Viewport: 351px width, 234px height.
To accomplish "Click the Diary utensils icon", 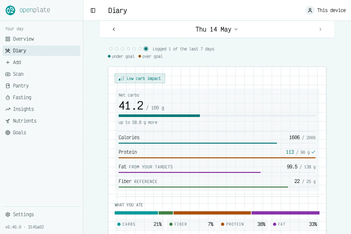I will coord(8,51).
